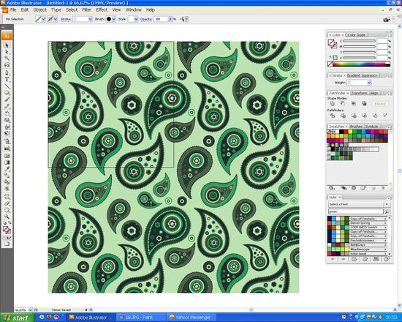
Task: Open the Opacity arrow in control bar
Action: pos(170,19)
